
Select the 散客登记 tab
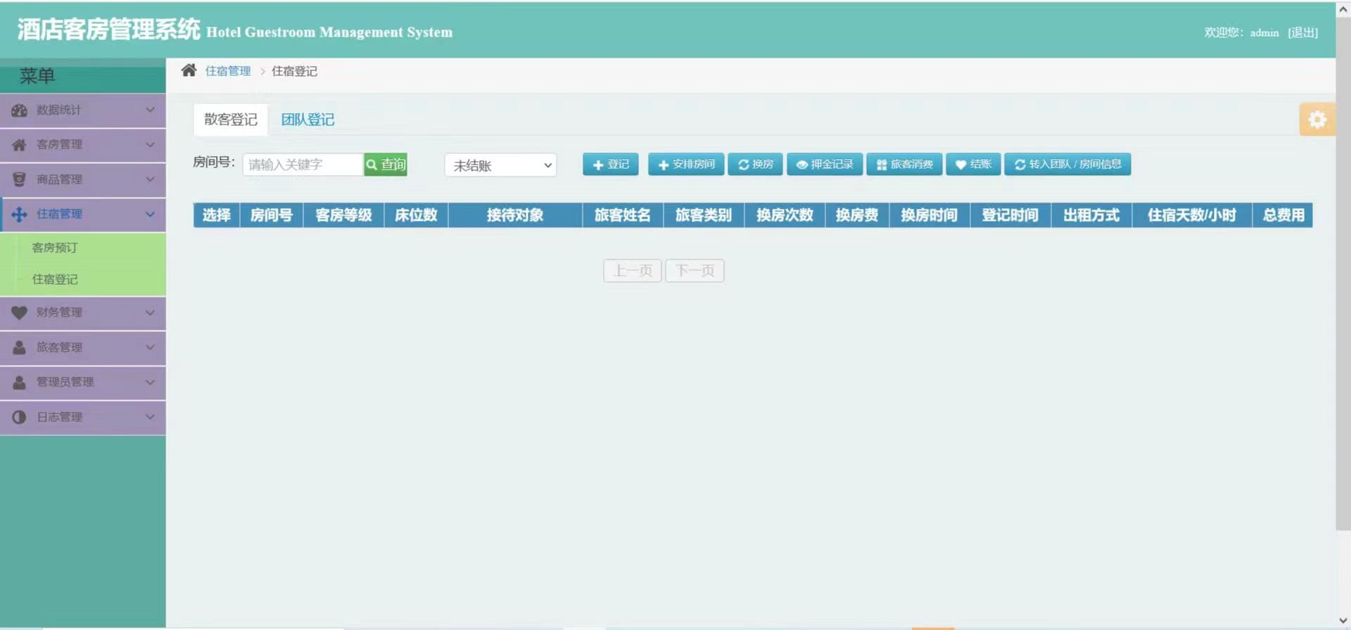231,120
